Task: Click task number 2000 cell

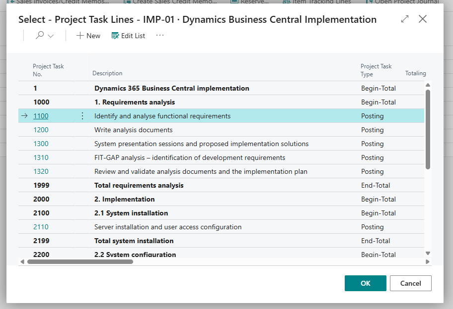Action: (41, 199)
